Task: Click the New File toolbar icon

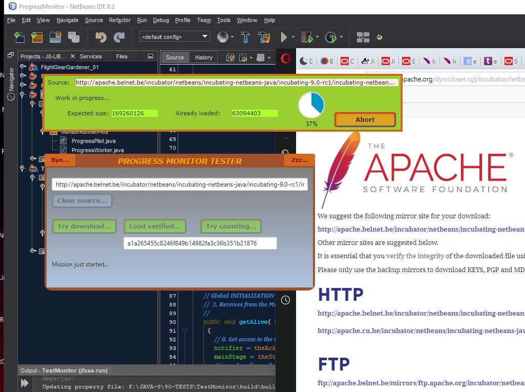Action: (x=19, y=37)
